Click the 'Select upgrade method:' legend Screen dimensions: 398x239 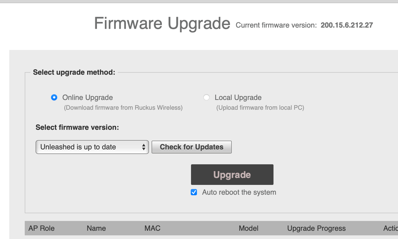coord(74,72)
